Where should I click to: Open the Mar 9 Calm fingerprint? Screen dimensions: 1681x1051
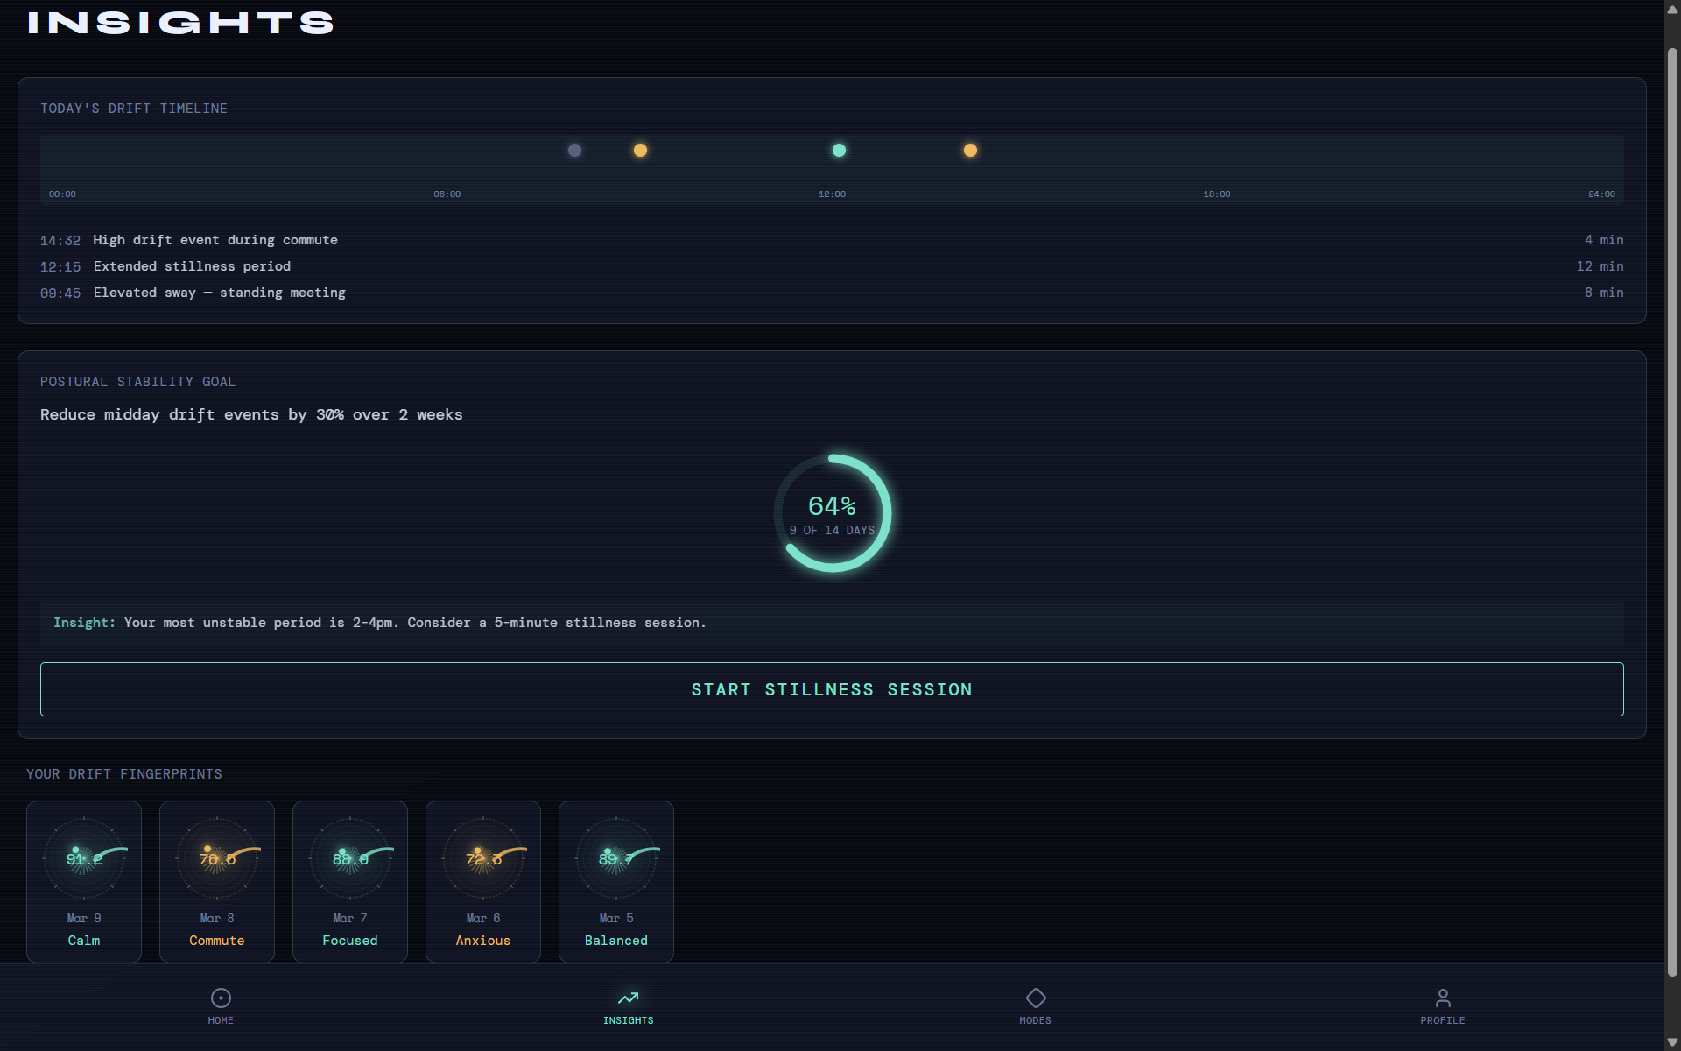pyautogui.click(x=84, y=881)
